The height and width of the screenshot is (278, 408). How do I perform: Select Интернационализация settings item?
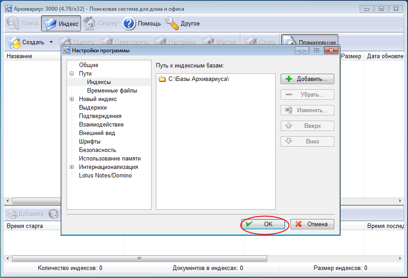(109, 167)
